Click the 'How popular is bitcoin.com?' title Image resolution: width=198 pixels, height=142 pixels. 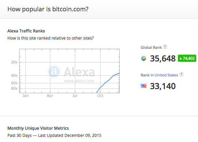[48, 9]
